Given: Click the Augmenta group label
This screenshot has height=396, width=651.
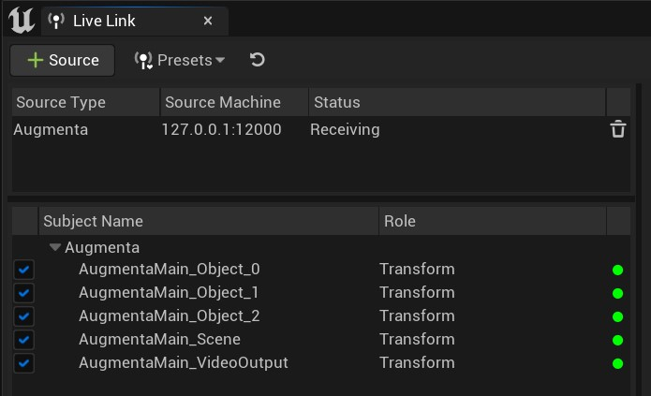Looking at the screenshot, I should (102, 247).
